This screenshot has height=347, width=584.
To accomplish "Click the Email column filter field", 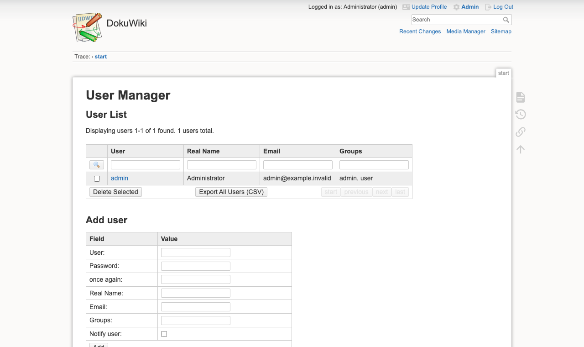I will pyautogui.click(x=298, y=165).
